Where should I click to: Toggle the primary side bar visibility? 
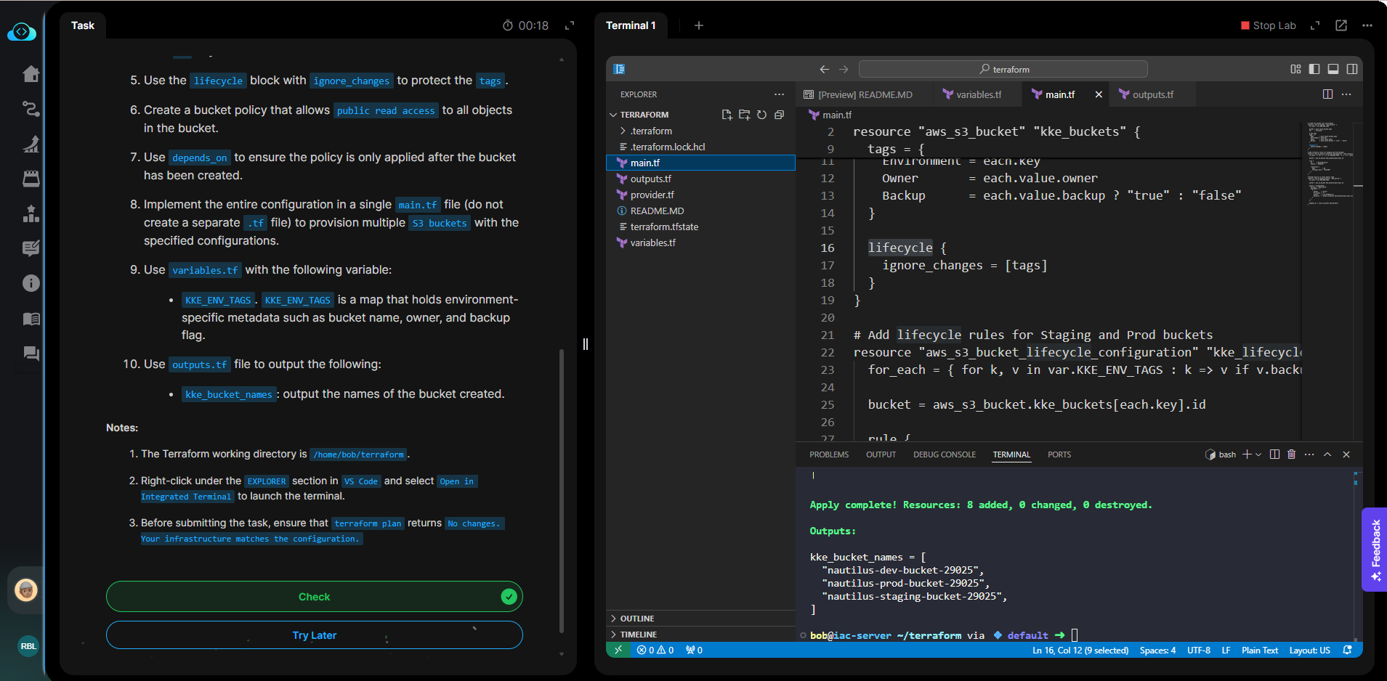coord(1314,69)
